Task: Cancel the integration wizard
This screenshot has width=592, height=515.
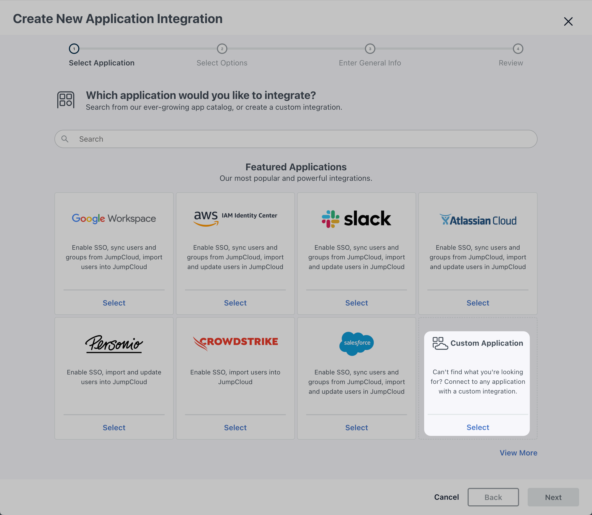Action: 446,497
